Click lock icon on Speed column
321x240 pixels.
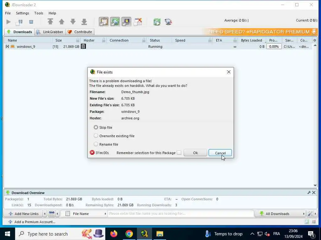(x=210, y=40)
